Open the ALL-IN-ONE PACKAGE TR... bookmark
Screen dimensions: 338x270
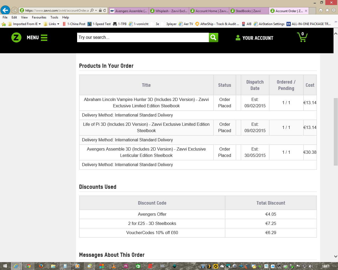[x=309, y=24]
